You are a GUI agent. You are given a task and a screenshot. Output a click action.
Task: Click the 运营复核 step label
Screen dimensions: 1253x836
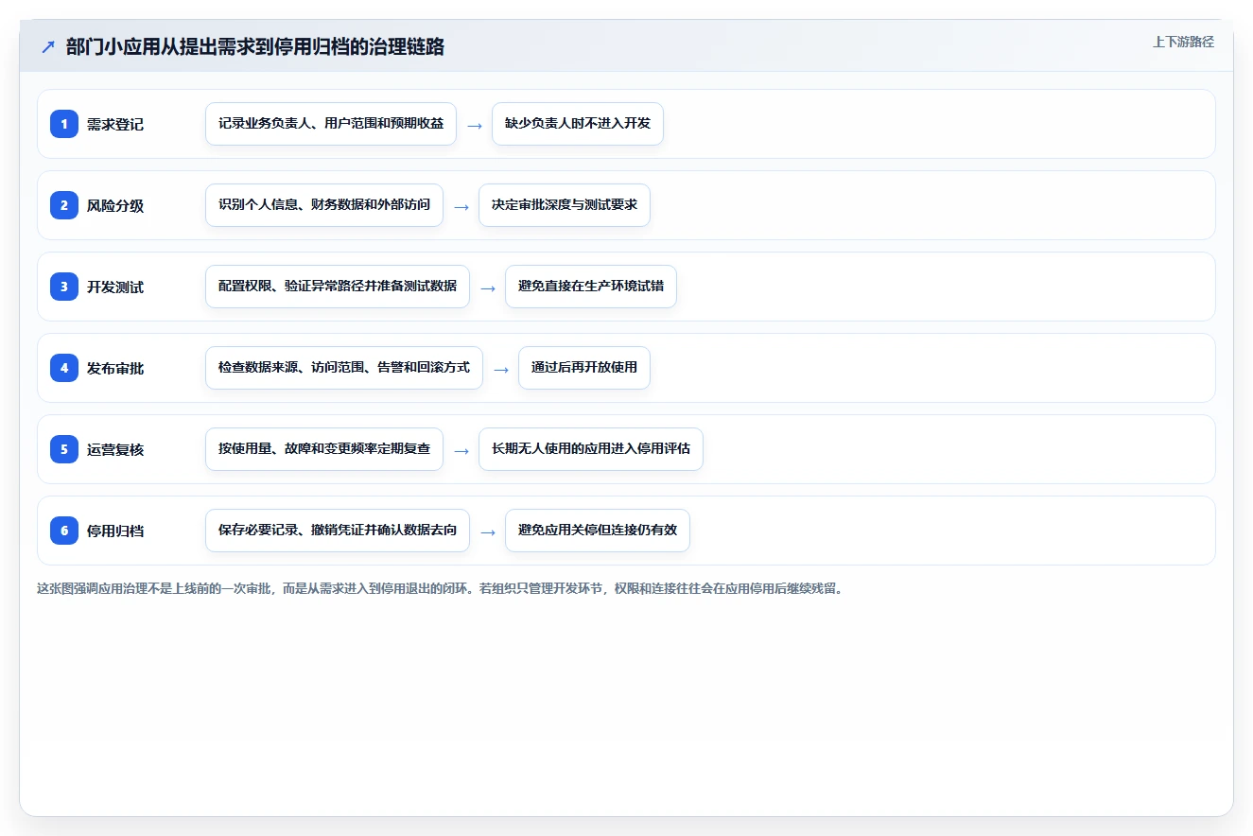(115, 449)
